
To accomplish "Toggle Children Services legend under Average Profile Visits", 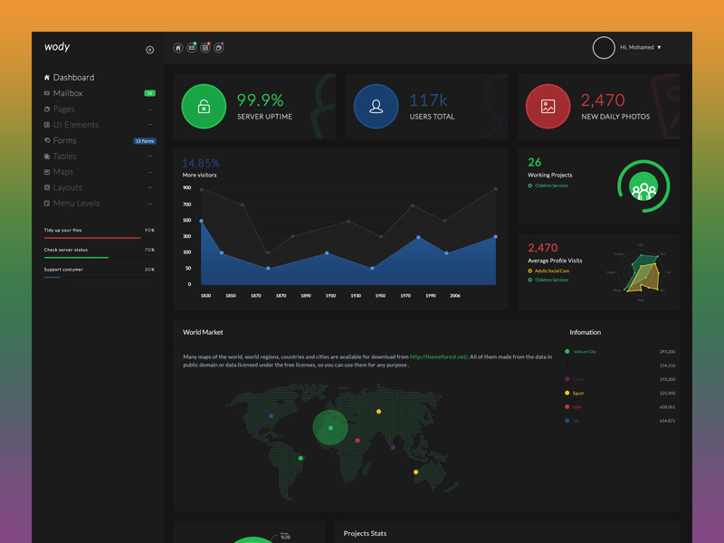I will (548, 280).
